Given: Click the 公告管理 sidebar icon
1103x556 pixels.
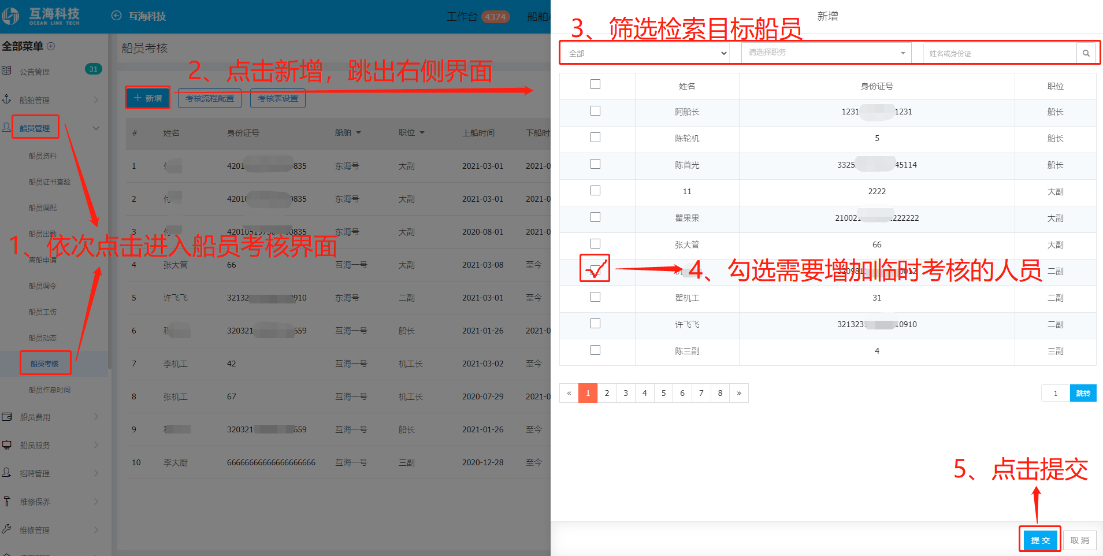Looking at the screenshot, I should click(7, 71).
